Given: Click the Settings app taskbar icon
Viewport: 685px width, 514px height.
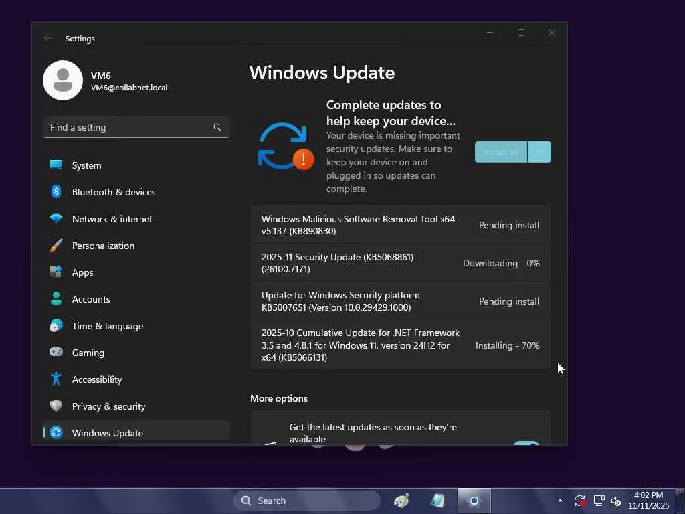Looking at the screenshot, I should tap(474, 501).
